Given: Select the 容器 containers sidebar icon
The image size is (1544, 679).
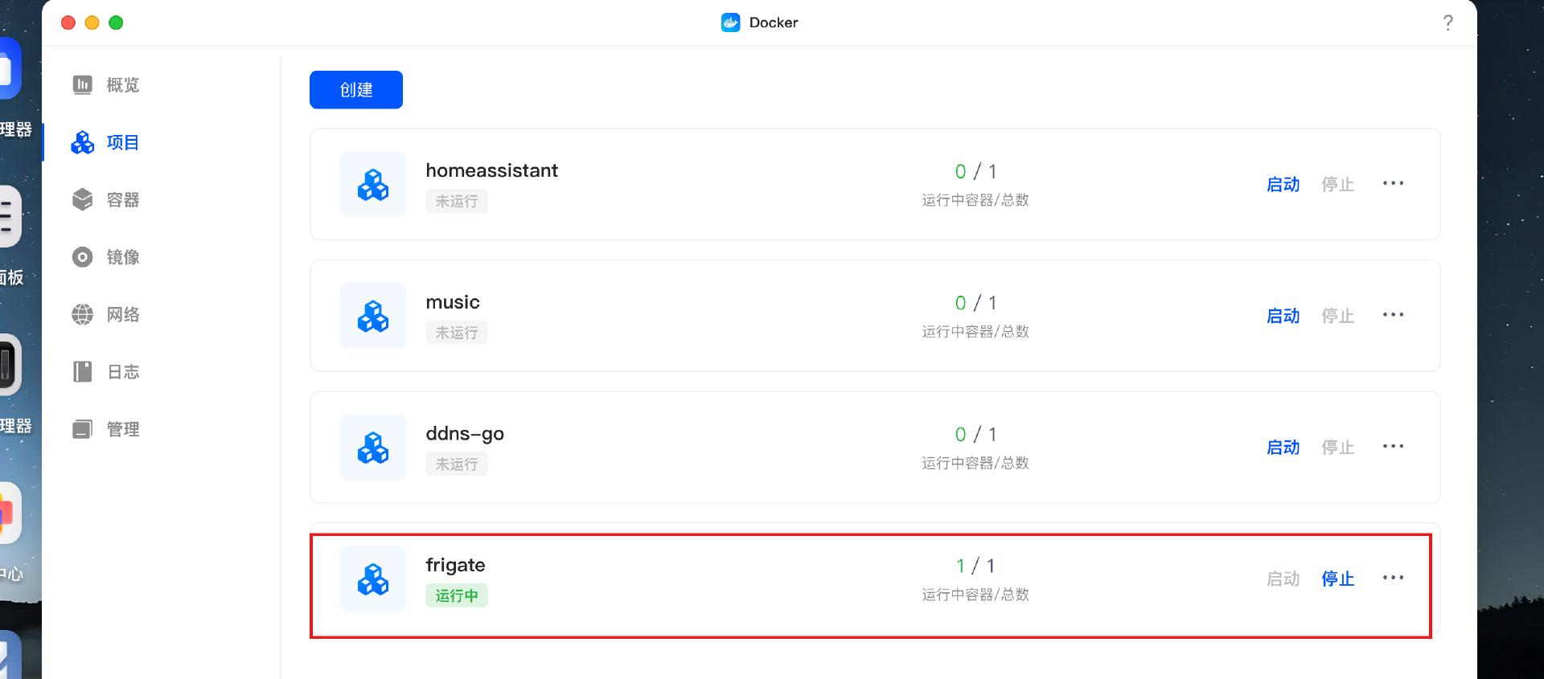Looking at the screenshot, I should pyautogui.click(x=82, y=199).
